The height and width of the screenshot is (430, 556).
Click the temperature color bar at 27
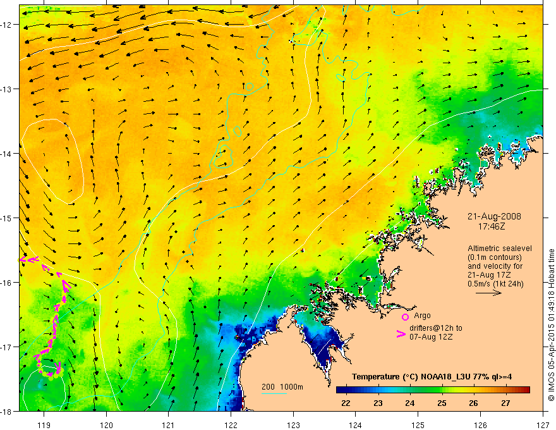pyautogui.click(x=505, y=390)
